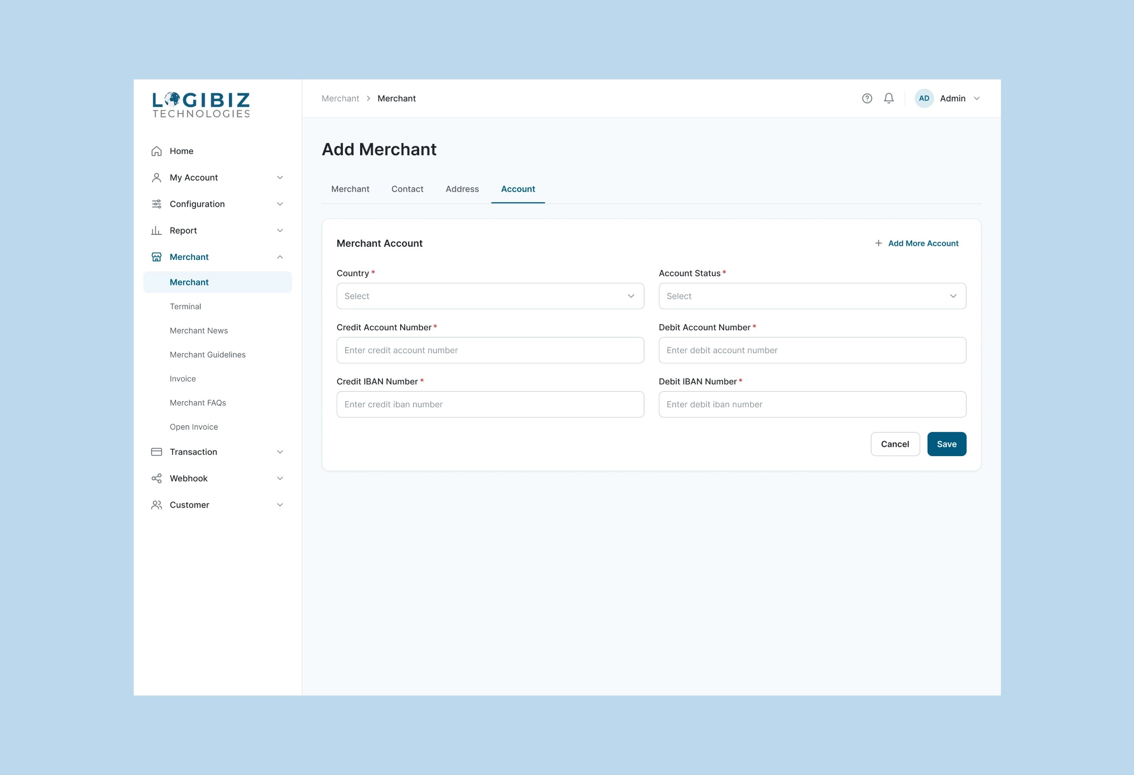
Task: Expand the Transaction chevron
Action: pyautogui.click(x=280, y=452)
